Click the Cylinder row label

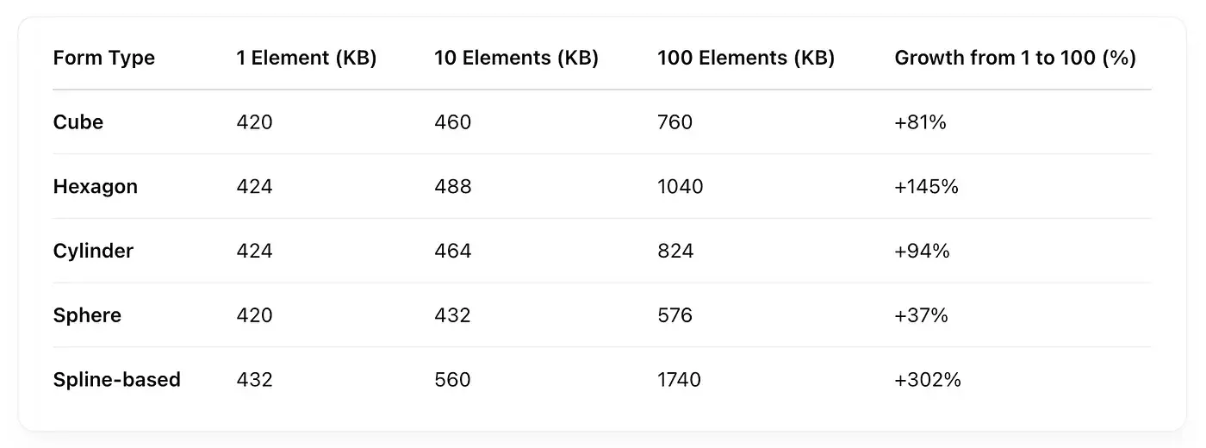pos(93,251)
